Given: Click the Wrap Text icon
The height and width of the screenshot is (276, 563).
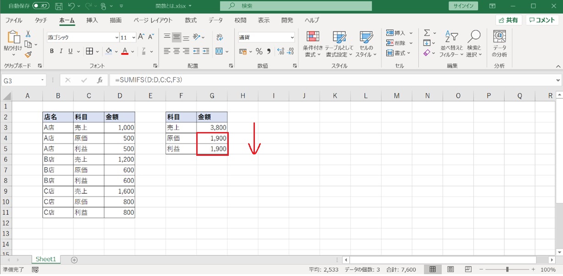Looking at the screenshot, I should 220,37.
